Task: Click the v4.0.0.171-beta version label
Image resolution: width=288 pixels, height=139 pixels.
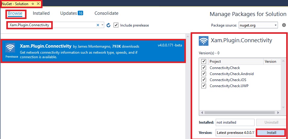Action: (x=170, y=45)
